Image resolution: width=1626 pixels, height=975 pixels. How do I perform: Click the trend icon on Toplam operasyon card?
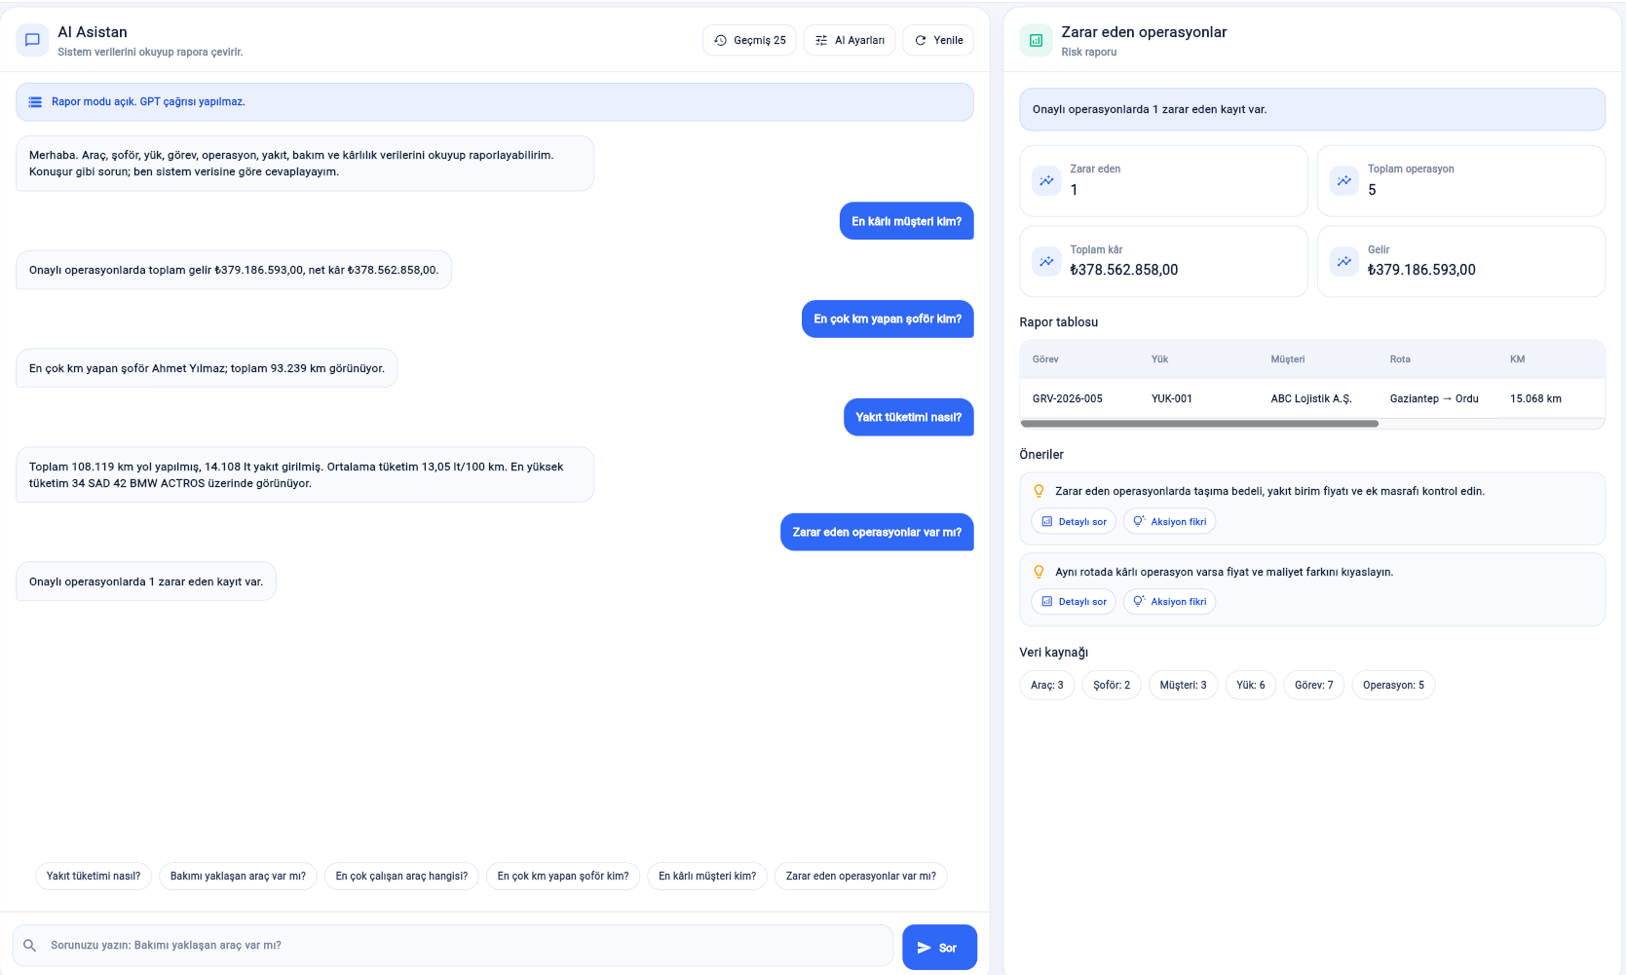click(x=1344, y=181)
